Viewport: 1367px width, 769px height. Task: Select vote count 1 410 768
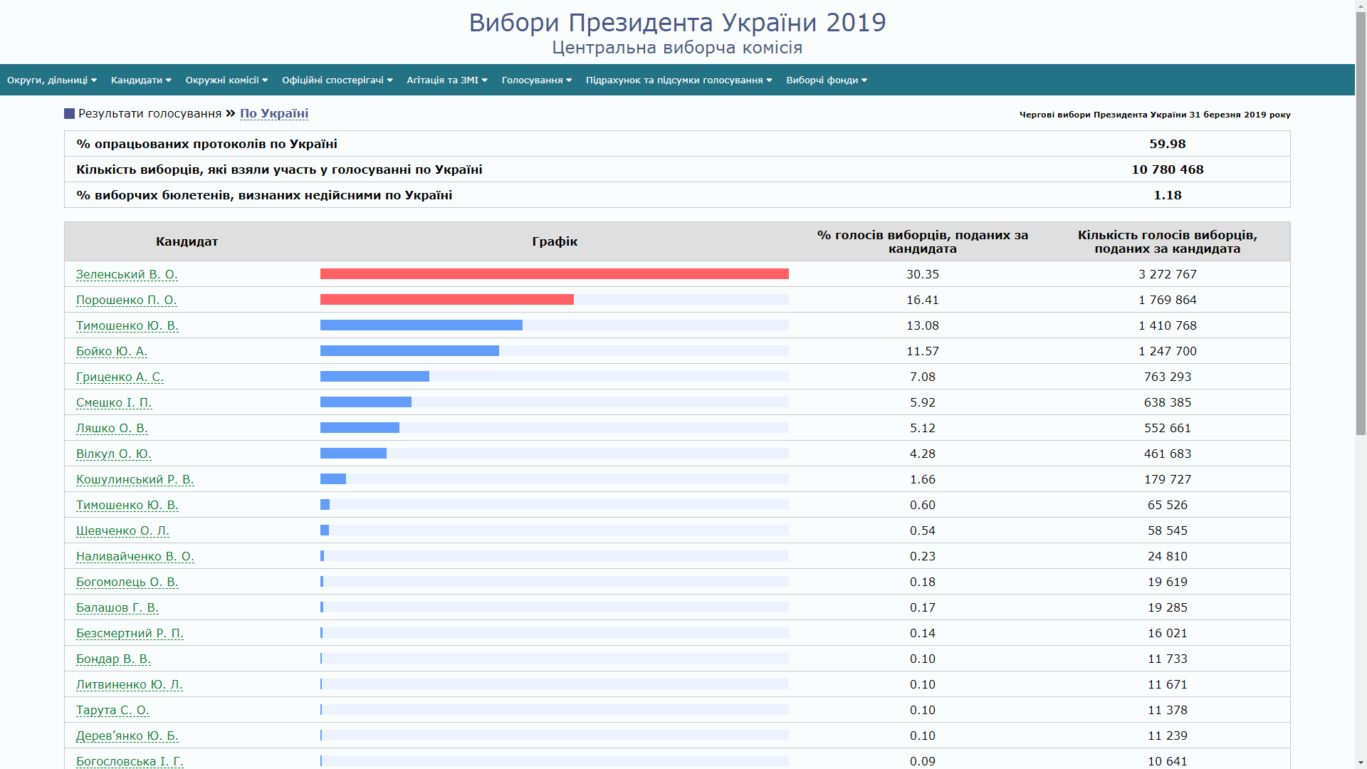[x=1168, y=325]
